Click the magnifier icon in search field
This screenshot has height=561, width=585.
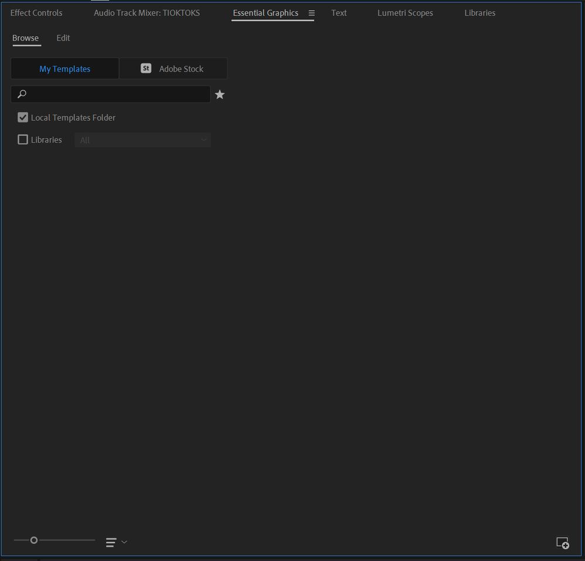click(x=22, y=94)
